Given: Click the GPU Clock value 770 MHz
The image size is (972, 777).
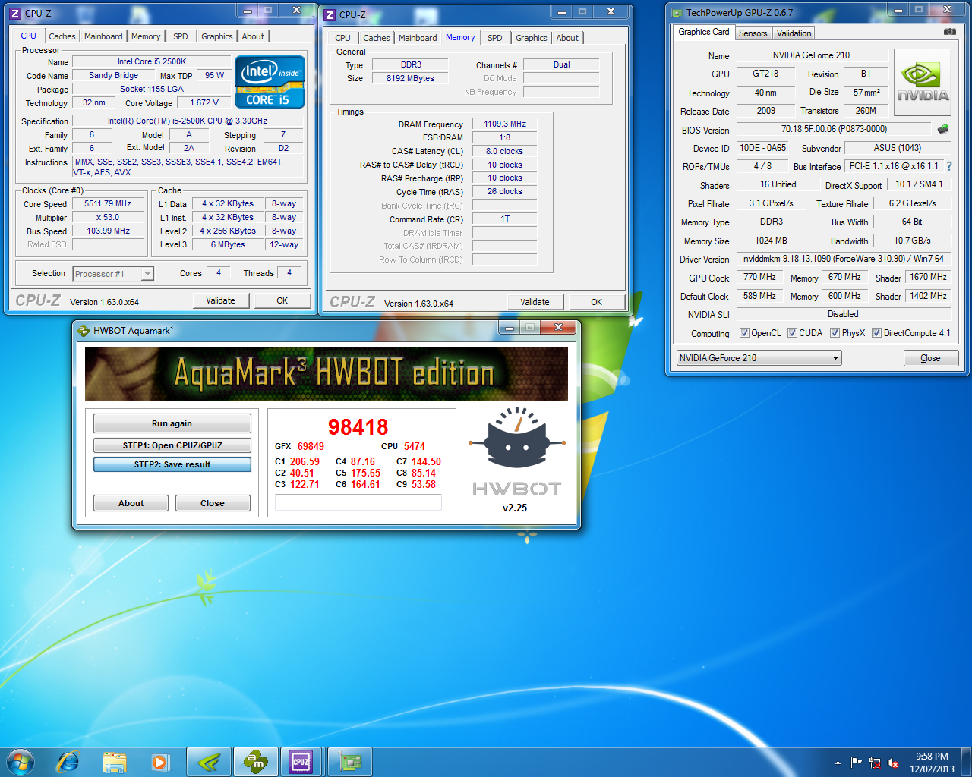Looking at the screenshot, I should 759,277.
